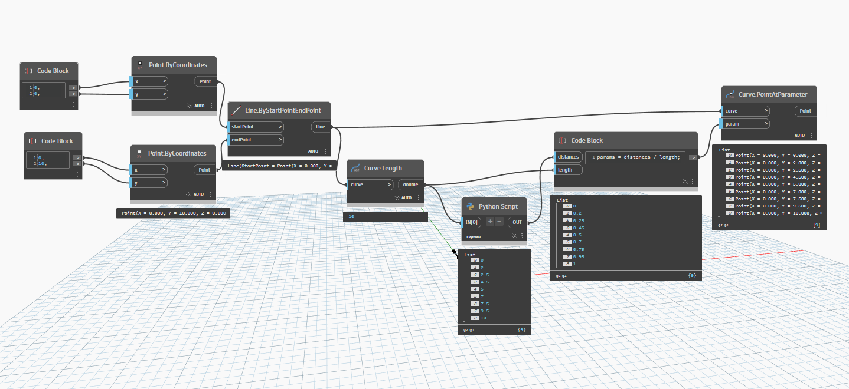Click hidden-preview eye icon on endPoint-wired Point.ByCoordinates
Image resolution: width=849 pixels, height=389 pixels.
pos(189,194)
